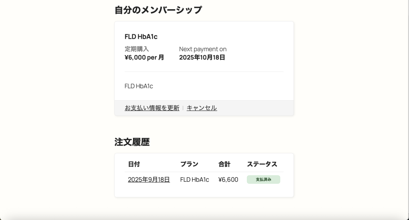This screenshot has width=409, height=220.
Task: Click the 日付 column header
Action: [x=134, y=164]
